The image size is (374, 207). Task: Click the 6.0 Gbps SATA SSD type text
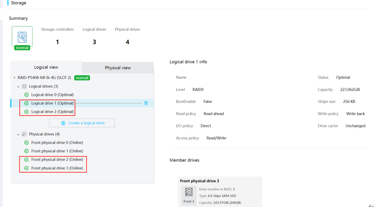click(222, 196)
